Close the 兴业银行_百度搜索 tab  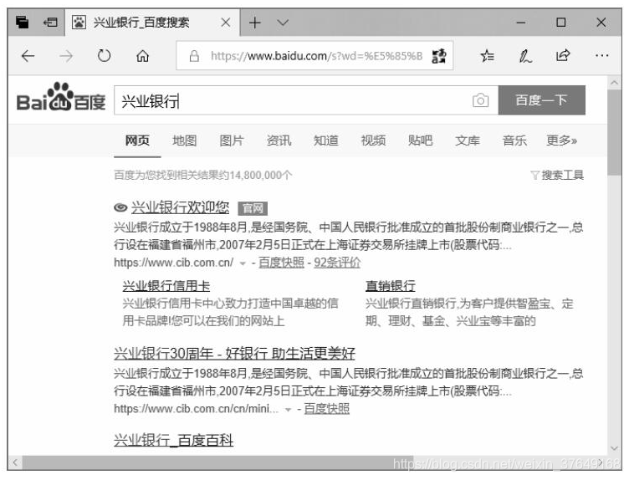(226, 23)
